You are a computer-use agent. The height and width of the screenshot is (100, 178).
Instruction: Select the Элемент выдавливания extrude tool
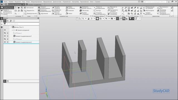tap(44, 7)
